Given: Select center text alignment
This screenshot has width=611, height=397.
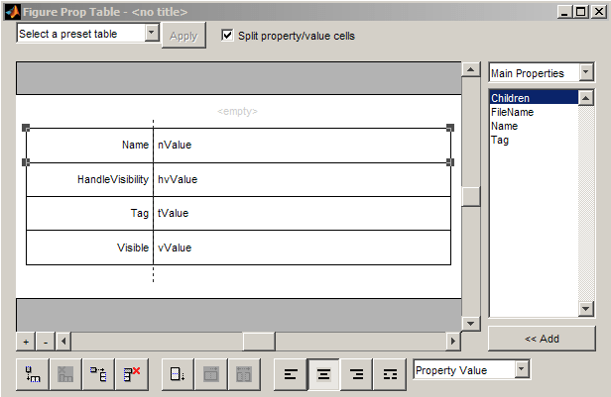Looking at the screenshot, I should [323, 374].
